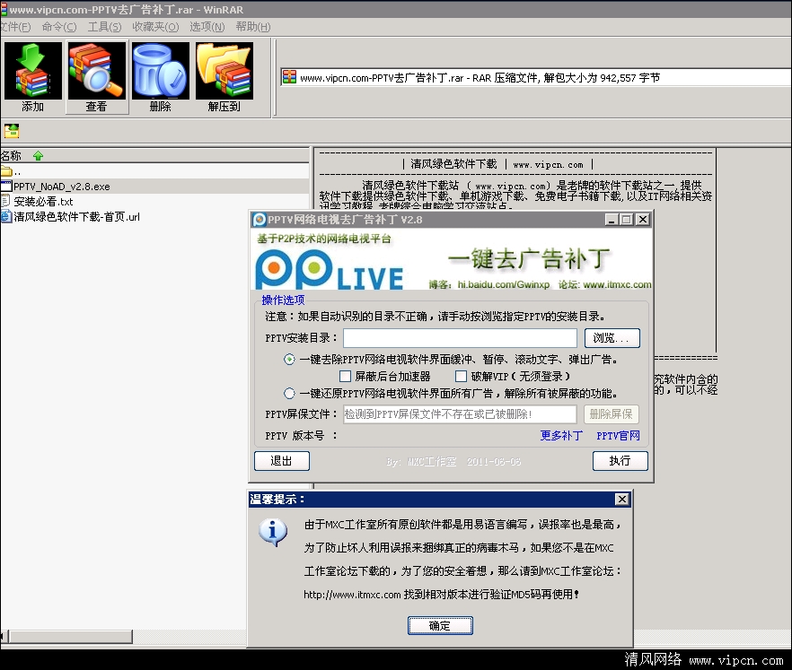This screenshot has height=670, width=792.
Task: Close the PPTV patch window
Action: pyautogui.click(x=643, y=220)
